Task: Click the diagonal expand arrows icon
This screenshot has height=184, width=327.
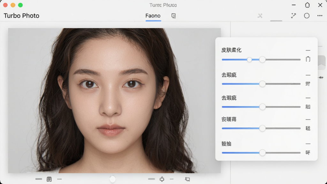Action: tap(293, 16)
